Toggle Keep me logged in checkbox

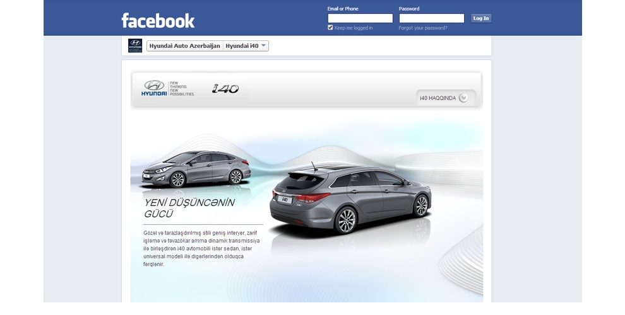point(330,28)
